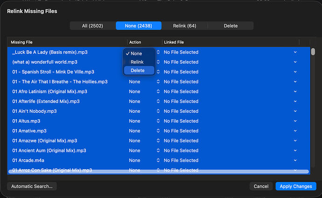This screenshot has width=322, height=198.
Task: Expand linked file chevron for 01 Arcade.m4a
Action: pyautogui.click(x=295, y=160)
